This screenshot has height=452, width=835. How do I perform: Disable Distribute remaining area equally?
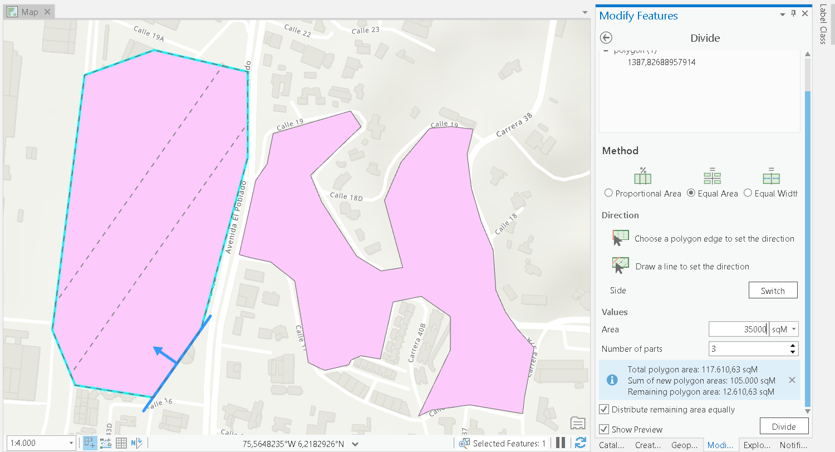point(604,409)
